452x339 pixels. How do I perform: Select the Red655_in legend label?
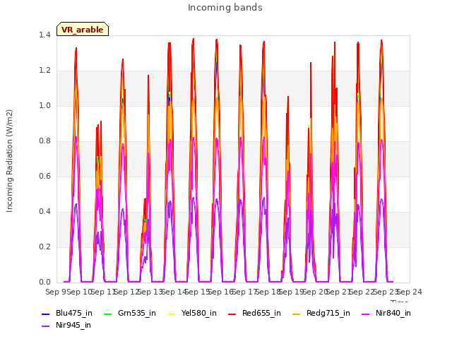(261, 313)
